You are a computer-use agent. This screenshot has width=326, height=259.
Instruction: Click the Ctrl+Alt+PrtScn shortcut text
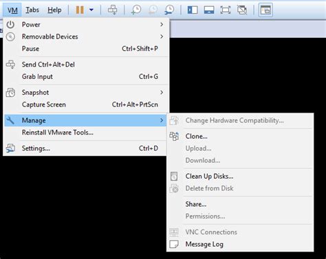coord(135,104)
